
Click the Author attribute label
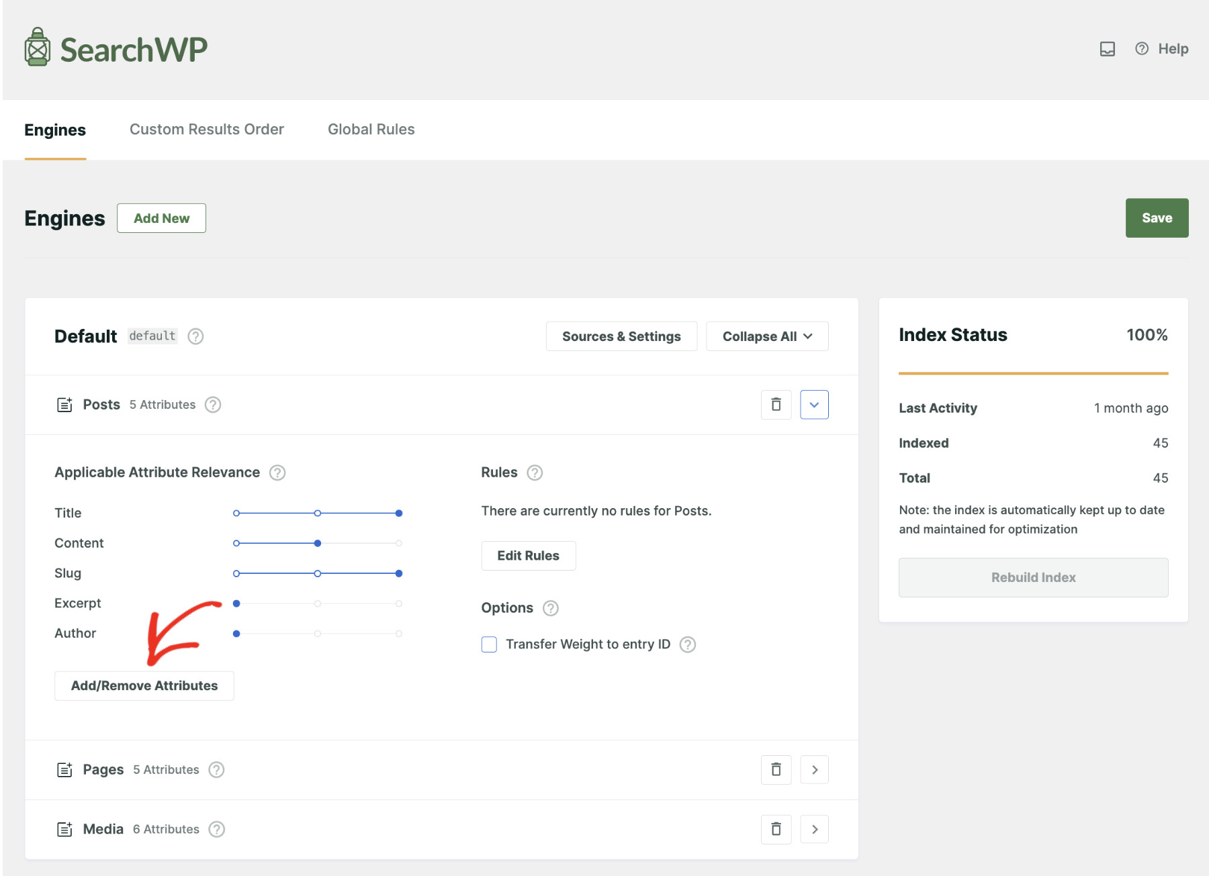[75, 634]
